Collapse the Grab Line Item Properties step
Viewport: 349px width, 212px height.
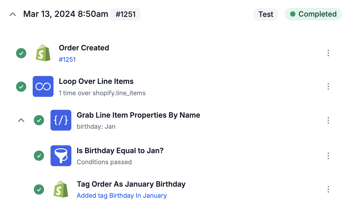(x=21, y=120)
